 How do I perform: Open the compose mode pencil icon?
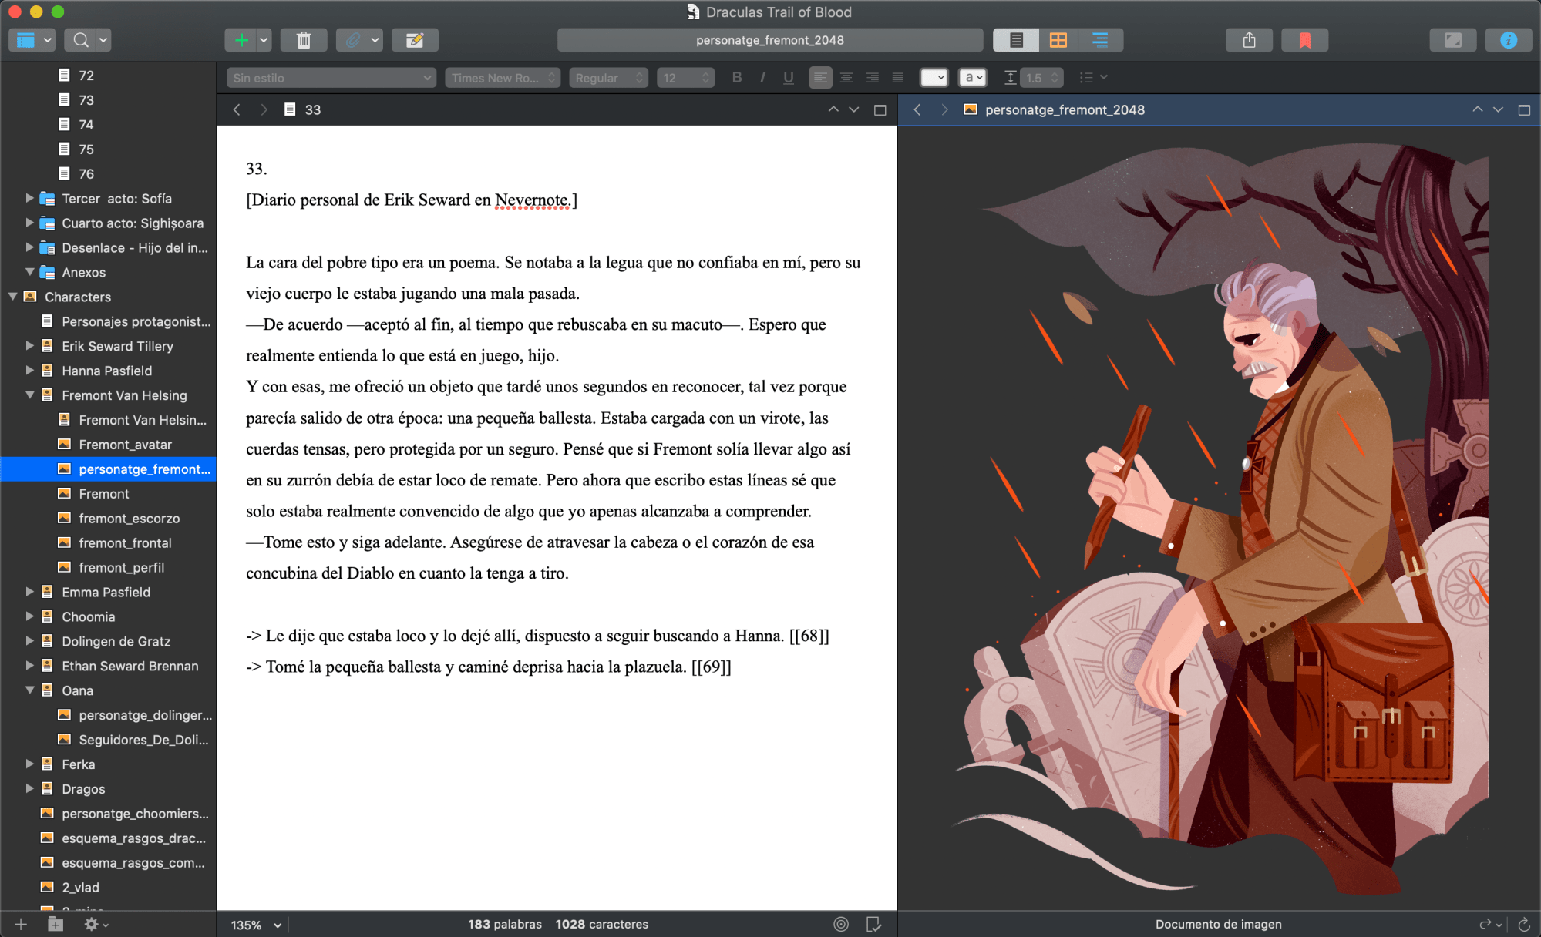click(415, 40)
